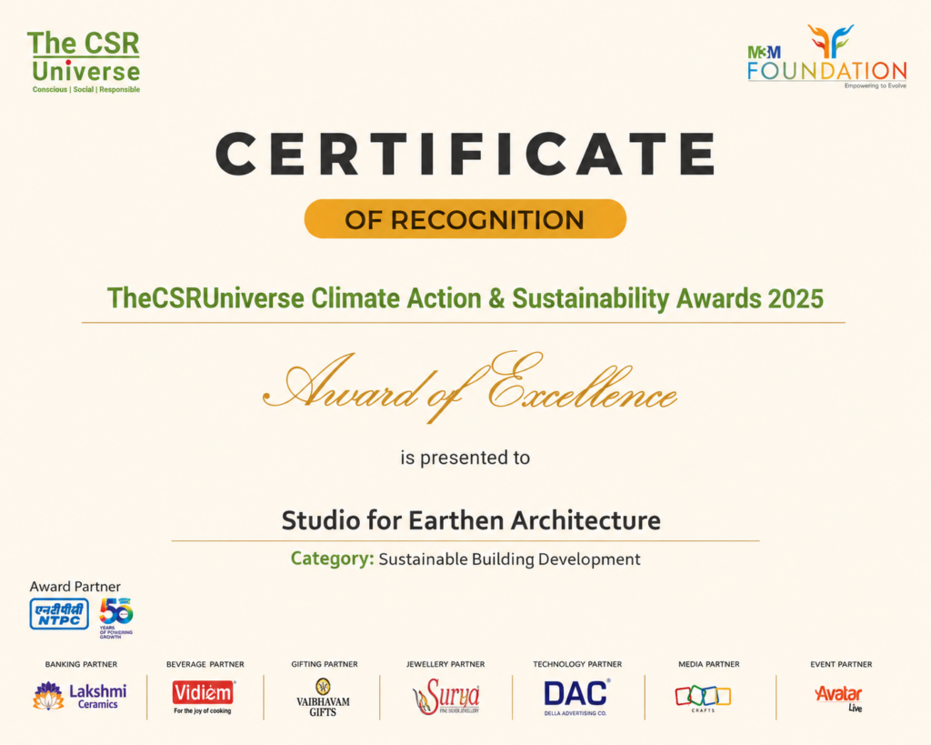
Task: Click the Climate Action & Sustainability Awards 2025 title
Action: tap(465, 298)
